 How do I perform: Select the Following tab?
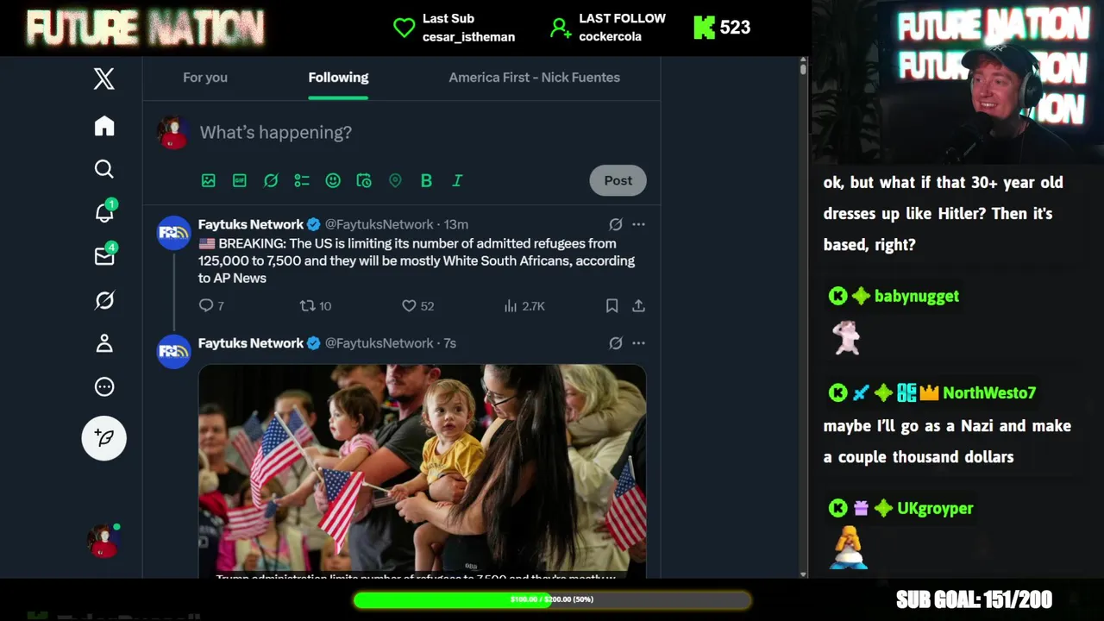coord(338,78)
